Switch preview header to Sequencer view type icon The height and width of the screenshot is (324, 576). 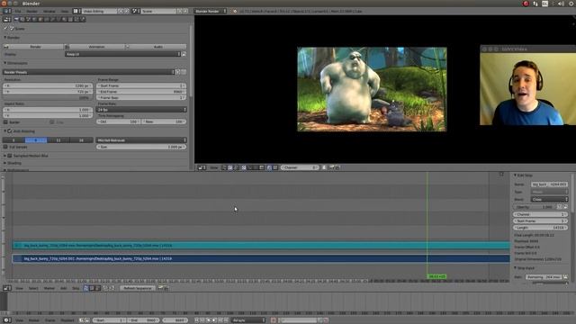(224, 167)
